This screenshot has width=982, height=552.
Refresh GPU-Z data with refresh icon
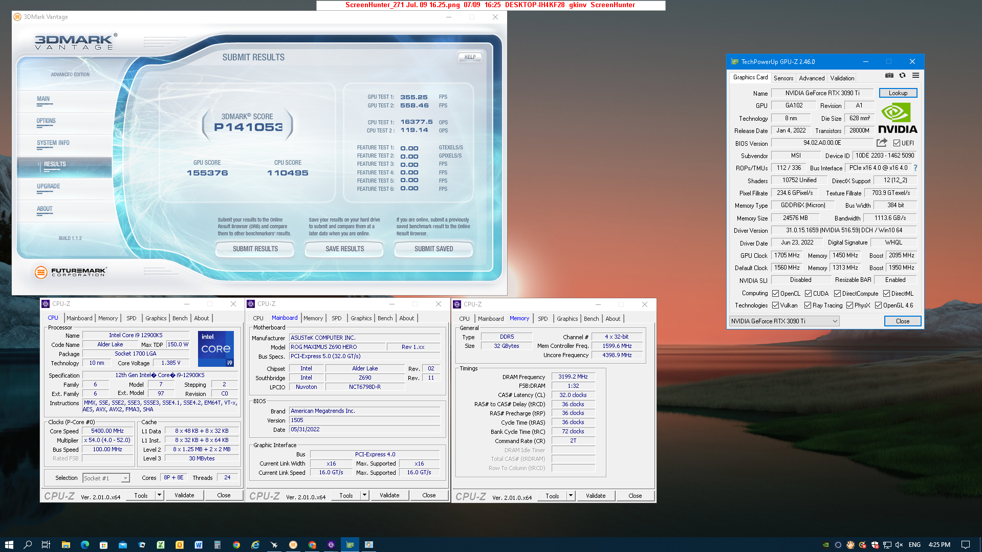click(x=902, y=75)
